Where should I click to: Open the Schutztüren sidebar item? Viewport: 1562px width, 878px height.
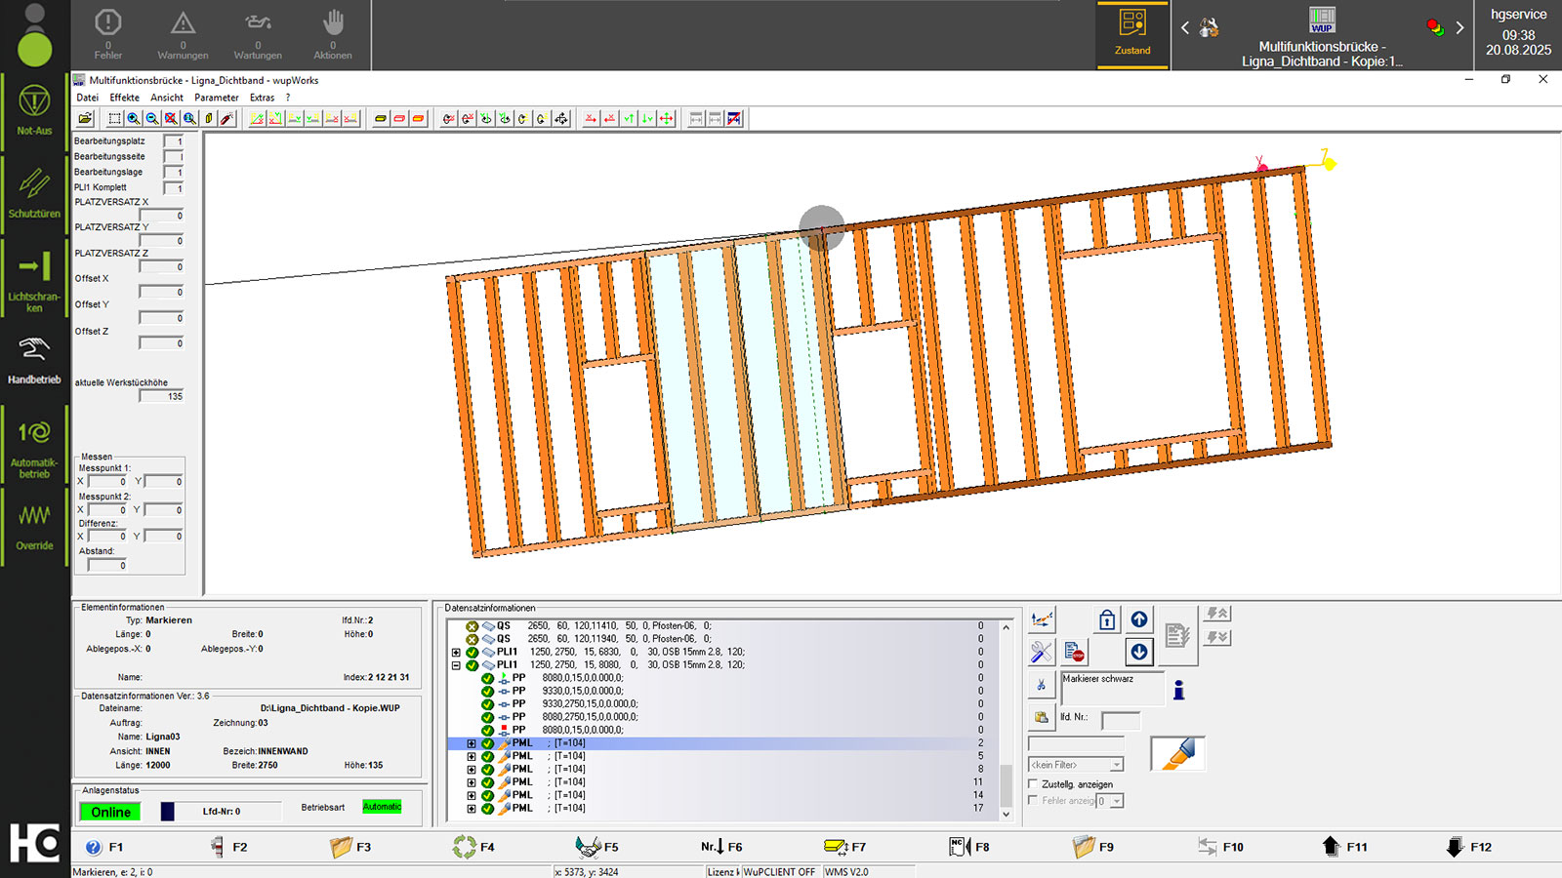[x=34, y=191]
